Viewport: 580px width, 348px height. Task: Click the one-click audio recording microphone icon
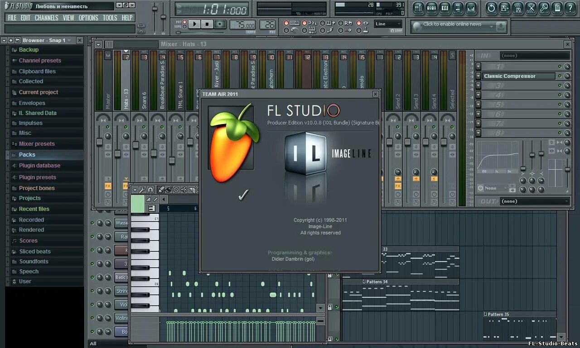(x=544, y=8)
